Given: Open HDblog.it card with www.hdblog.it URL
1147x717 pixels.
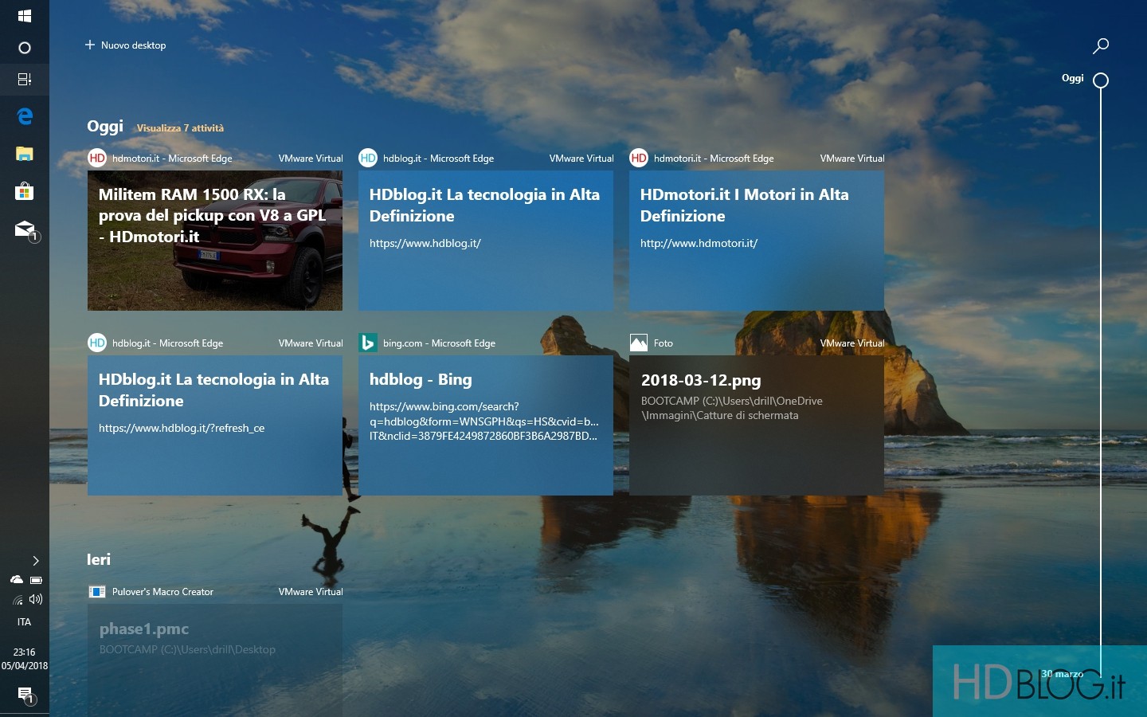Looking at the screenshot, I should click(x=486, y=241).
